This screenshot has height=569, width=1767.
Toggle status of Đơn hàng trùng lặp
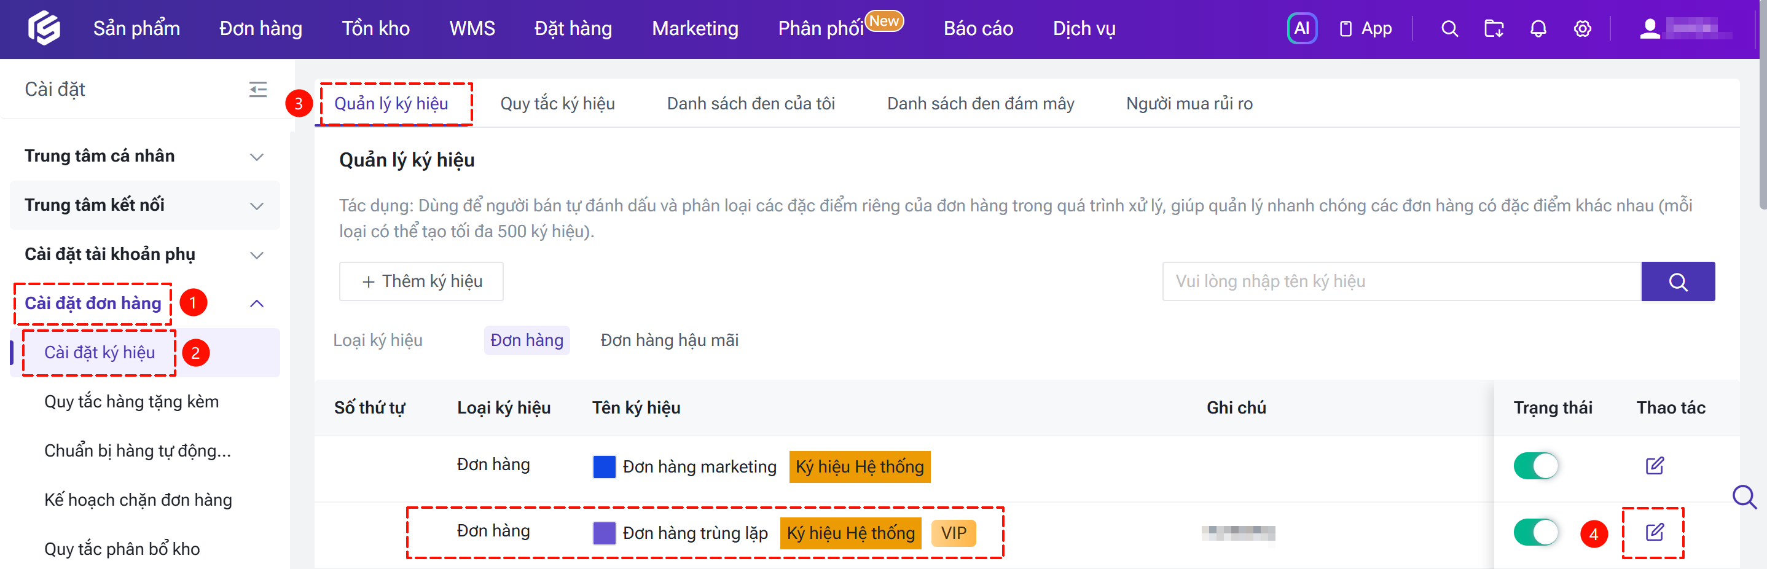(1536, 532)
